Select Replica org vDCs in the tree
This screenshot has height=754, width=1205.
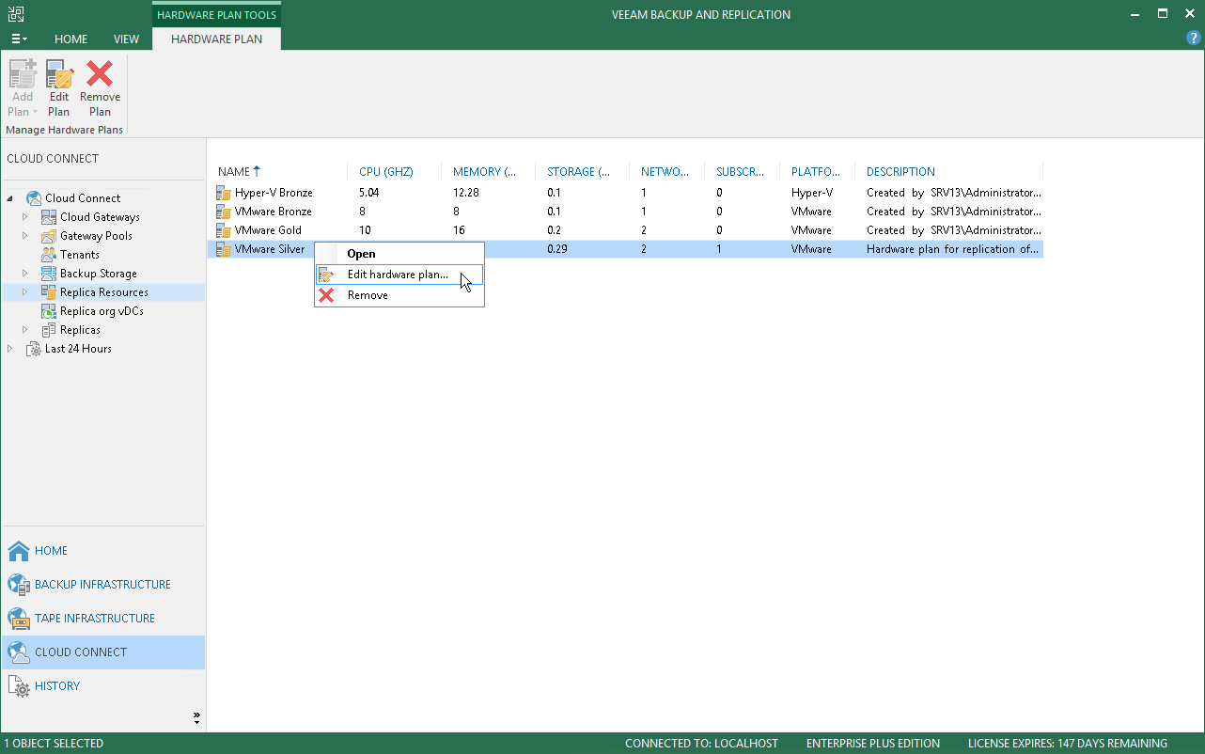pyautogui.click(x=102, y=311)
